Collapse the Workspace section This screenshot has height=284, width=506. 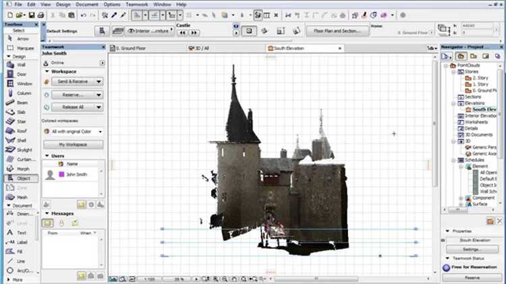47,72
